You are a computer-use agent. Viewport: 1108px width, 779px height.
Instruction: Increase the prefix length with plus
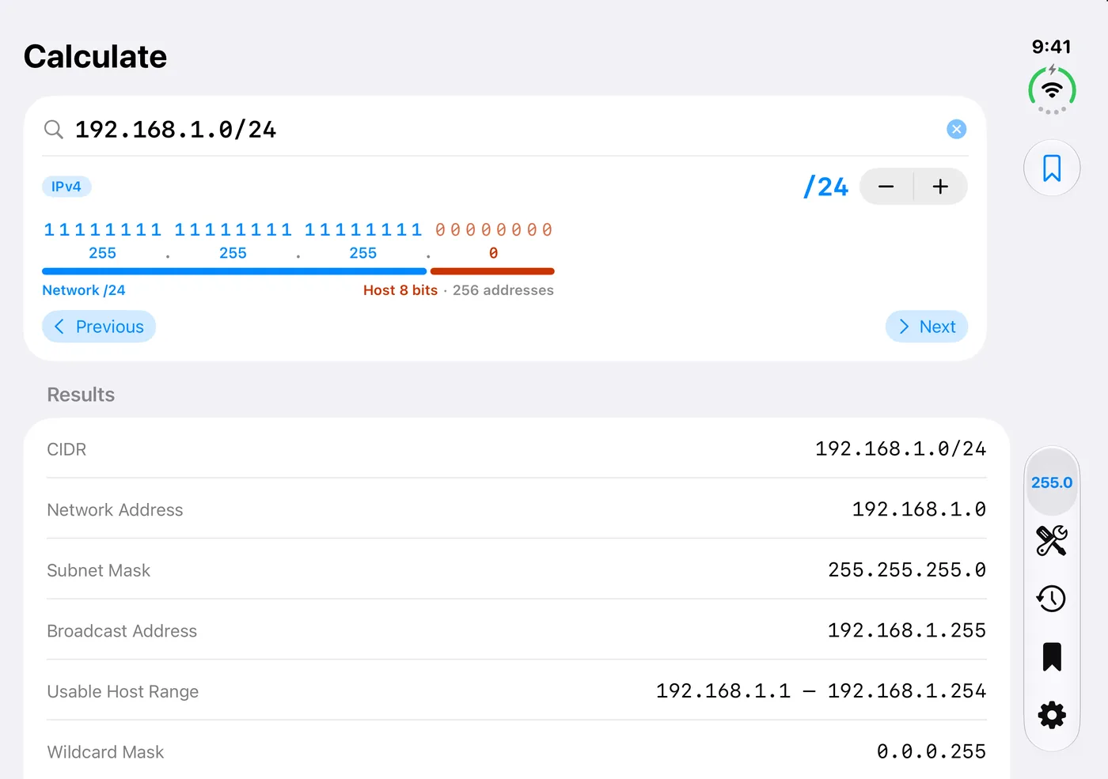tap(940, 187)
